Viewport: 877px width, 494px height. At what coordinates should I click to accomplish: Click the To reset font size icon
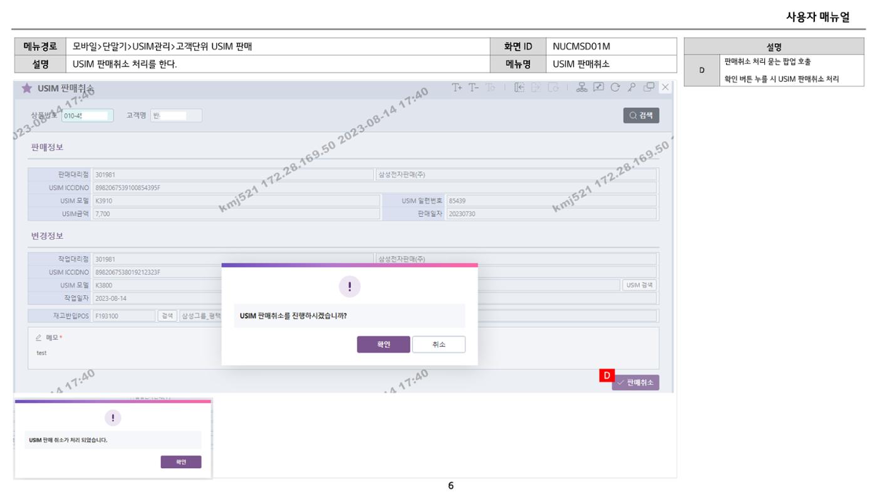(492, 88)
